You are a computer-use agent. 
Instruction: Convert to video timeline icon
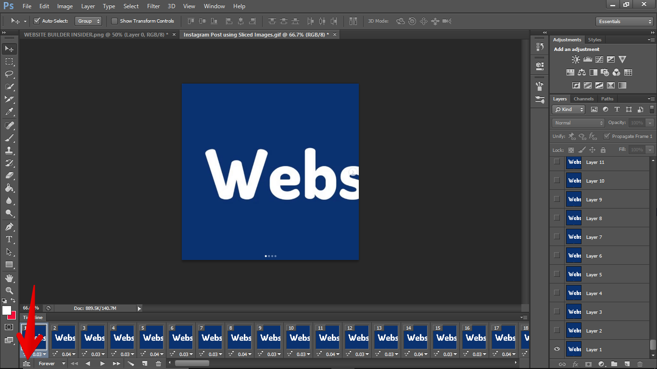click(x=27, y=364)
